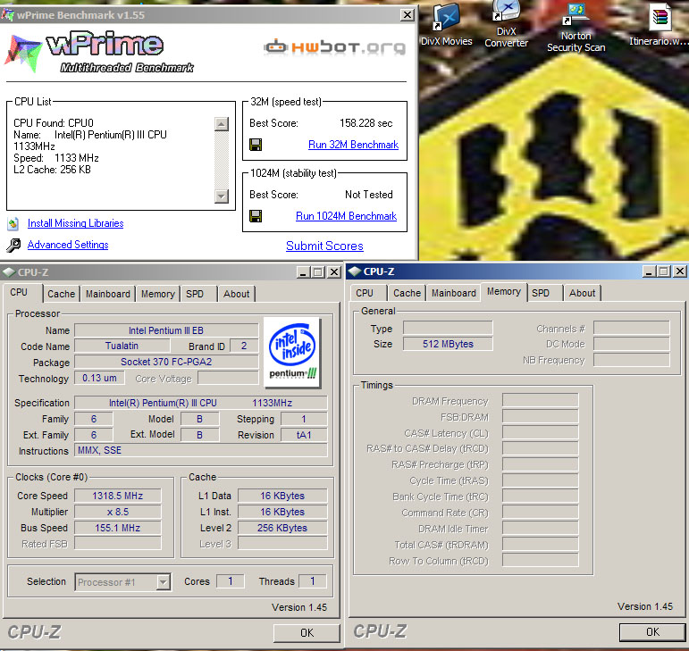Click the Instructions field MMX, SSE

201,450
